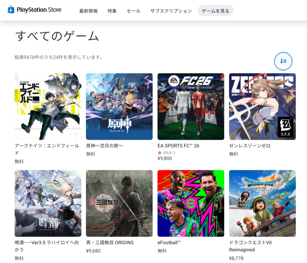Click the ¥9,680 price text
This screenshot has height=263, width=307.
tap(93, 251)
